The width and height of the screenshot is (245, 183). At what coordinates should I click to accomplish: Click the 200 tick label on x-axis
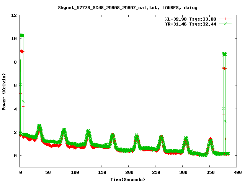(x=129, y=173)
